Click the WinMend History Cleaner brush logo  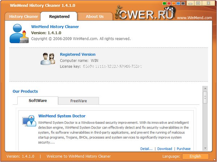[x=19, y=33]
